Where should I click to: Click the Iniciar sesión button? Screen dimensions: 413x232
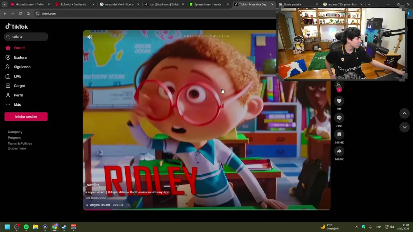click(26, 117)
